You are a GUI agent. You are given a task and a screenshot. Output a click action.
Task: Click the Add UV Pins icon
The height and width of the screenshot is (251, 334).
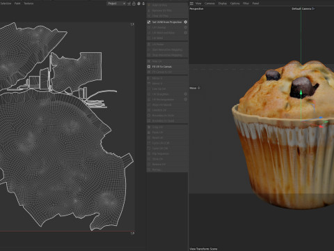[149, 5]
